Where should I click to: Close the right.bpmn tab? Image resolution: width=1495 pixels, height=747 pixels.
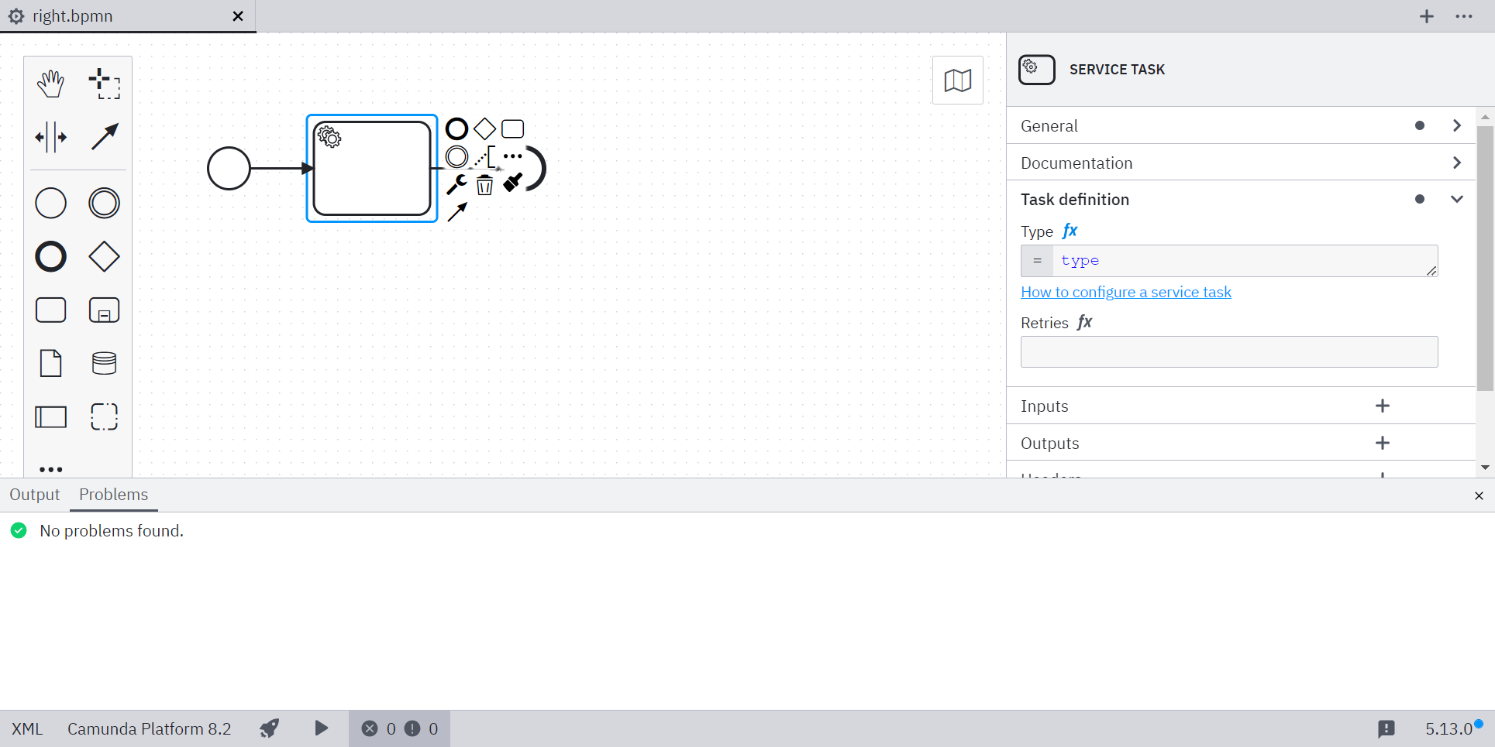(238, 16)
